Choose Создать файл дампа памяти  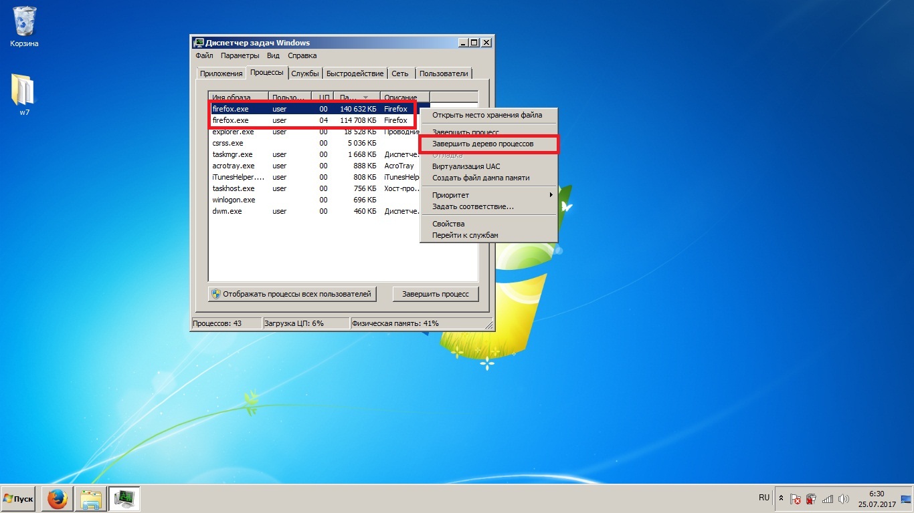[x=487, y=178]
